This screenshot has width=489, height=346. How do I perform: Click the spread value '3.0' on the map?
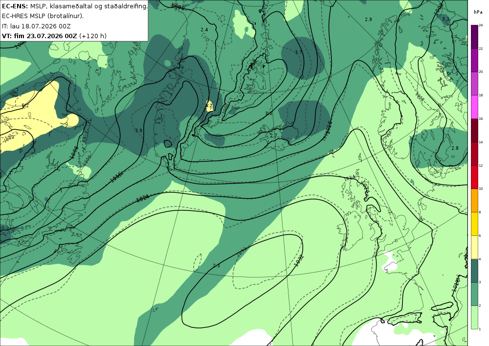268,113
